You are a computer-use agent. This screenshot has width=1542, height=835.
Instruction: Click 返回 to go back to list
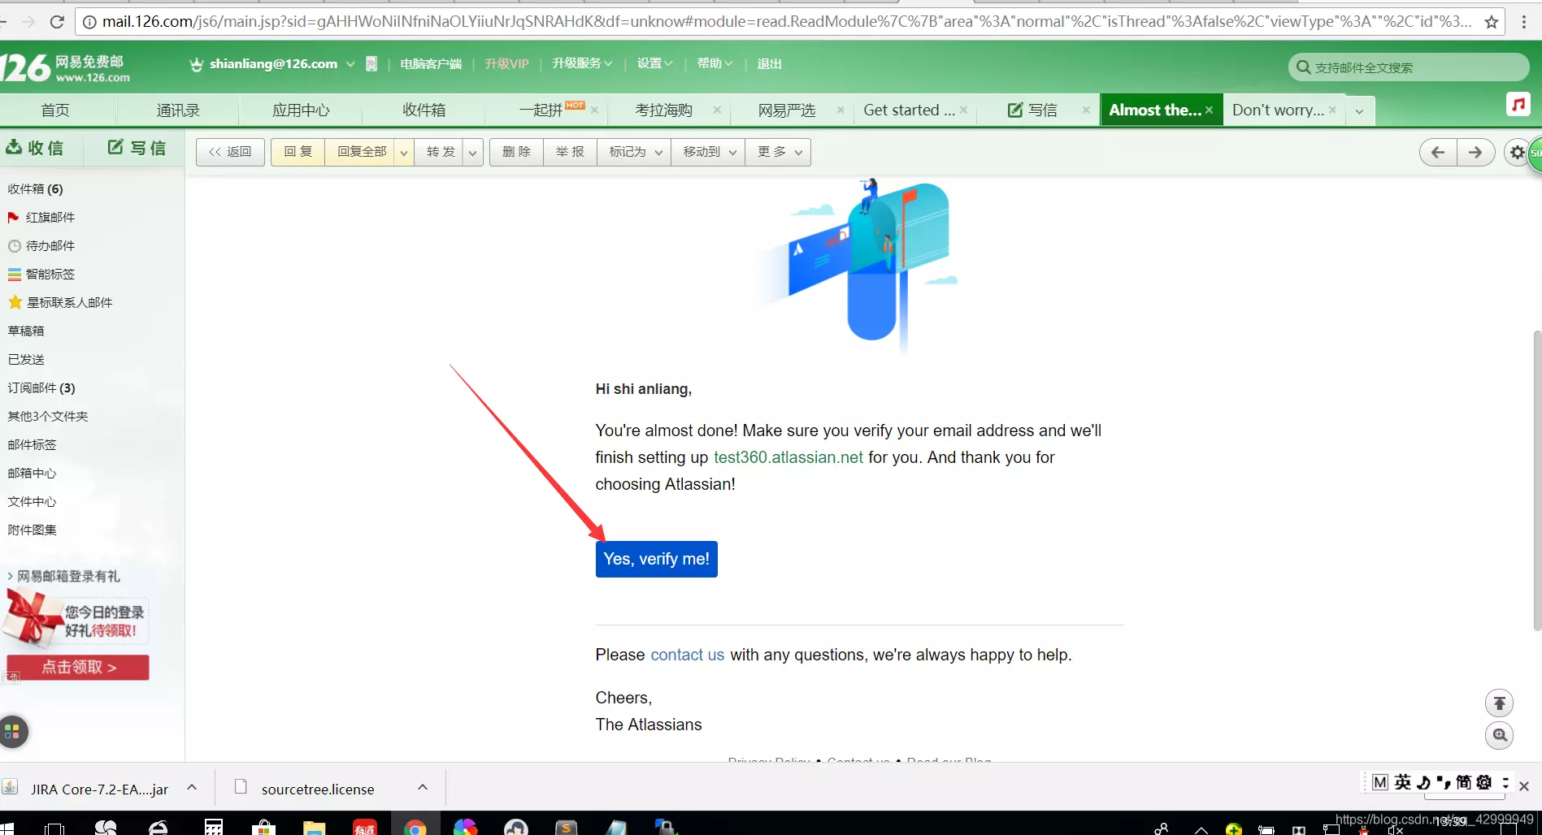tap(230, 152)
